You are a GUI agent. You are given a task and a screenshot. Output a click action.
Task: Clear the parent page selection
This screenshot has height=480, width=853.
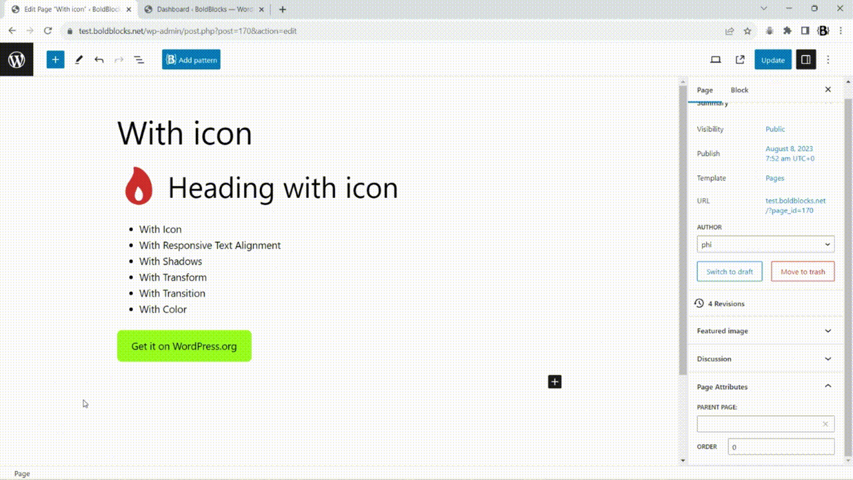pyautogui.click(x=826, y=424)
